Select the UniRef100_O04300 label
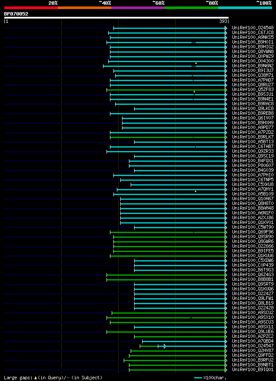 [253, 61]
